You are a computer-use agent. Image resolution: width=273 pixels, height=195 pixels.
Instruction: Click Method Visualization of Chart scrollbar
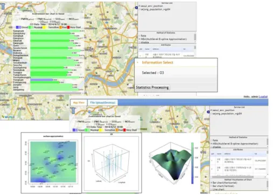click(x=267, y=184)
